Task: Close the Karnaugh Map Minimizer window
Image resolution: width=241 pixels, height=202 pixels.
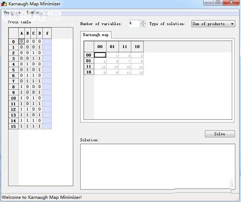Action: pos(231,2)
